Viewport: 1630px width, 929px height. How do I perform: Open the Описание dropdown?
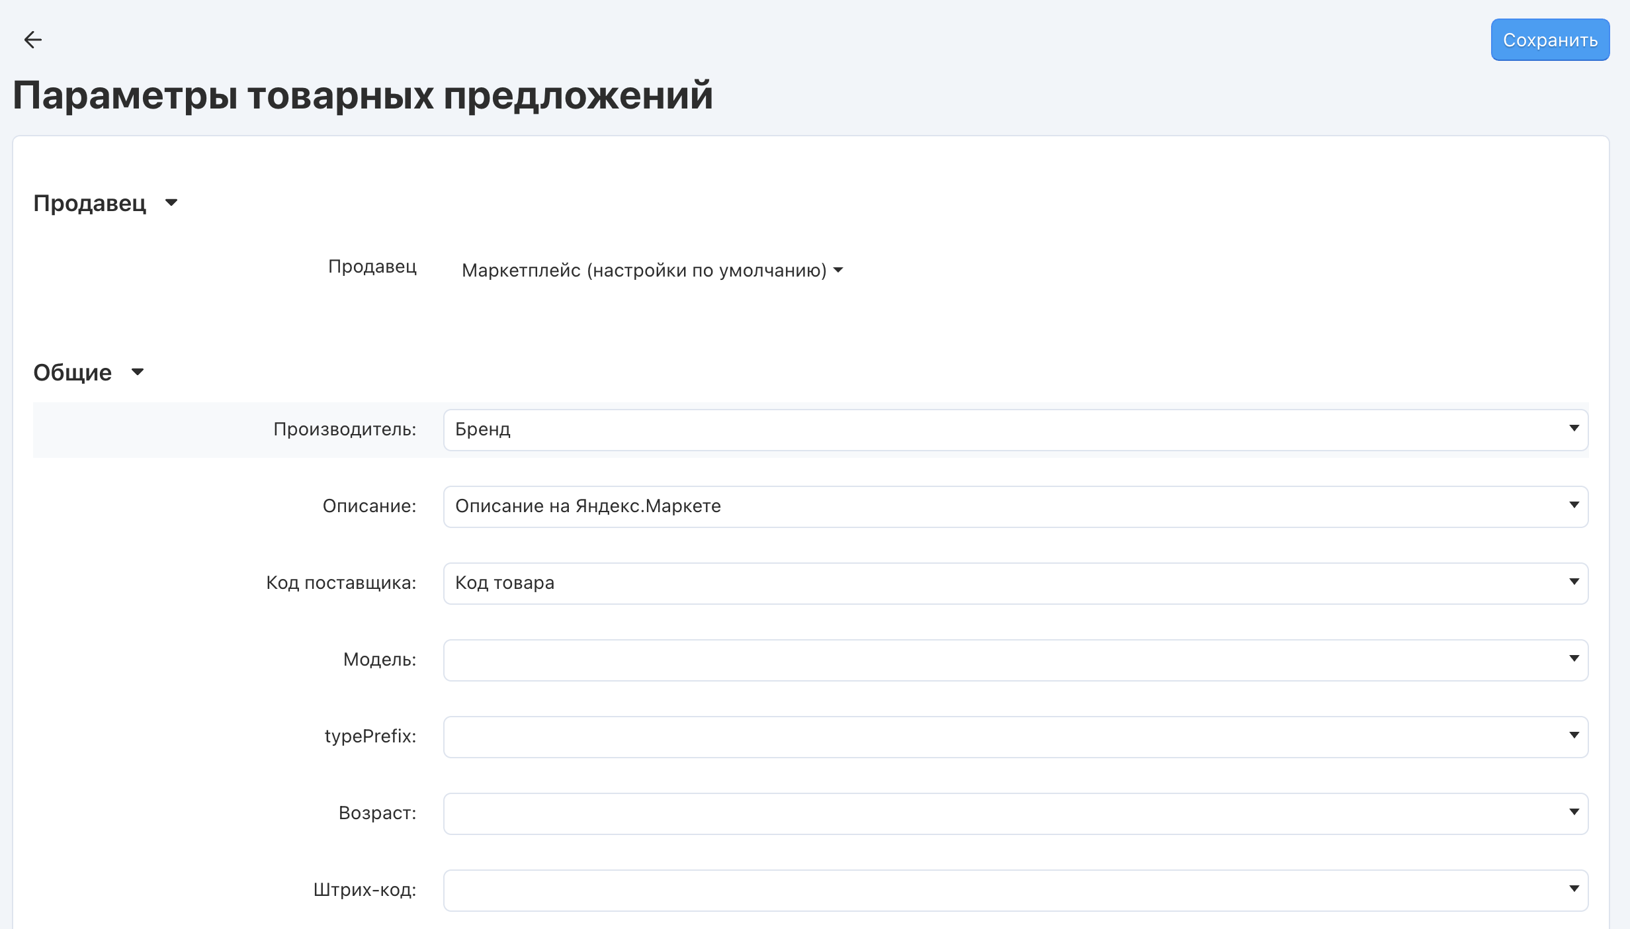(x=1015, y=506)
